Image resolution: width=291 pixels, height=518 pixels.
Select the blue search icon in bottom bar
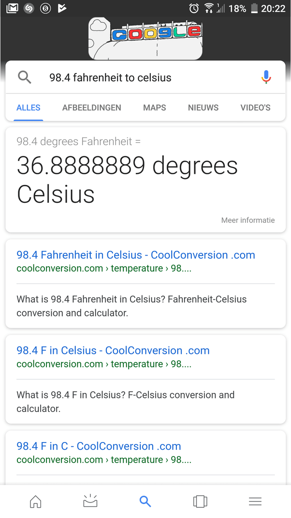[145, 502]
